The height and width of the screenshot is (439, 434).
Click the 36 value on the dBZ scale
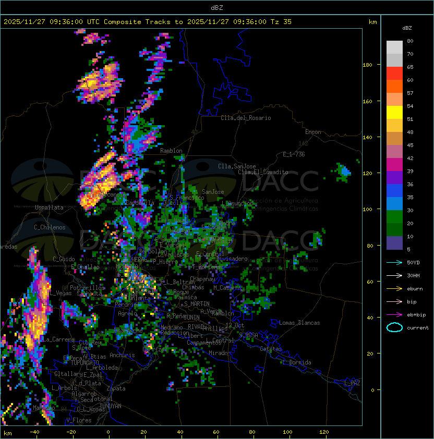[x=410, y=184]
